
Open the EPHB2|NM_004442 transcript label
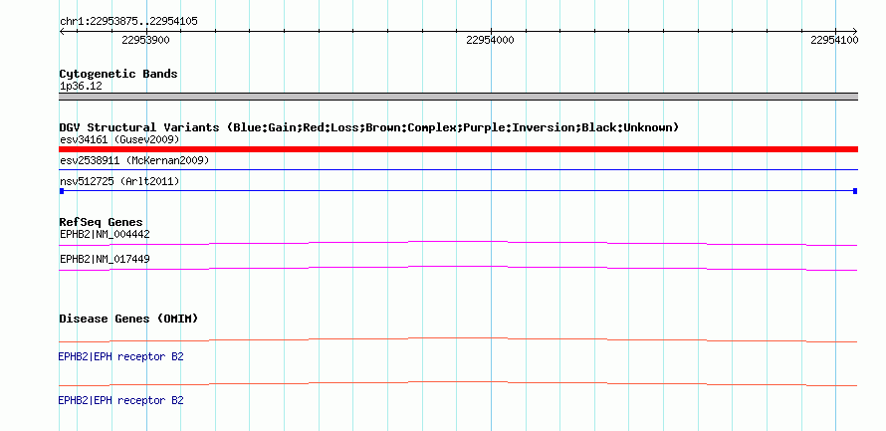105,234
